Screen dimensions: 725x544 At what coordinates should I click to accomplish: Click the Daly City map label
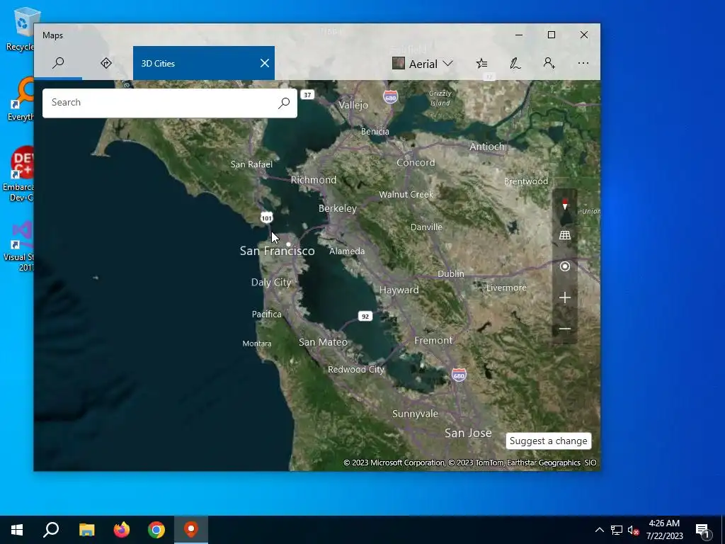click(x=271, y=283)
